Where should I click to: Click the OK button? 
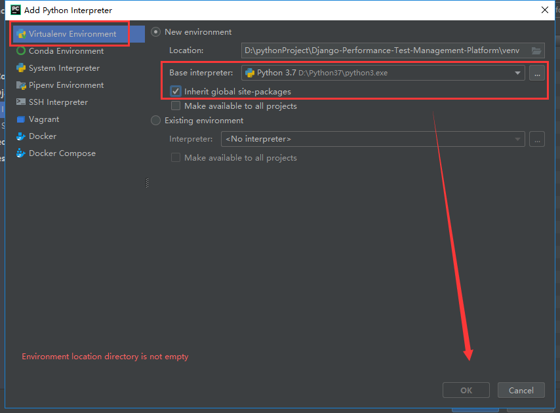pos(466,390)
